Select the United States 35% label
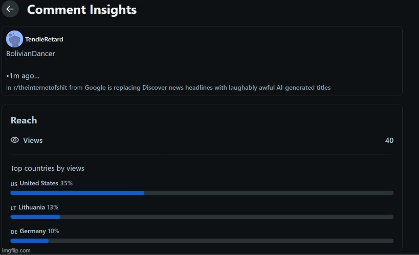Screen dimensions: 419x255 pos(46,183)
